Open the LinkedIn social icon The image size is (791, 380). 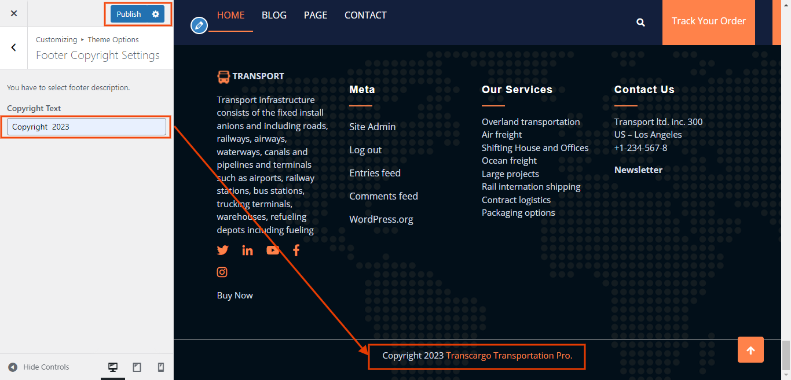pyautogui.click(x=247, y=250)
